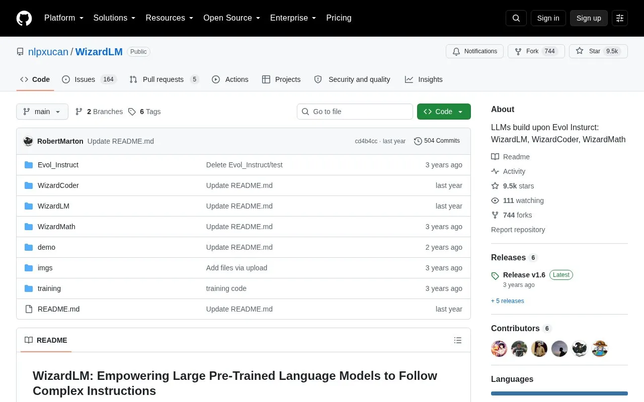Open the third contributor avatar
The width and height of the screenshot is (644, 402).
(x=539, y=349)
